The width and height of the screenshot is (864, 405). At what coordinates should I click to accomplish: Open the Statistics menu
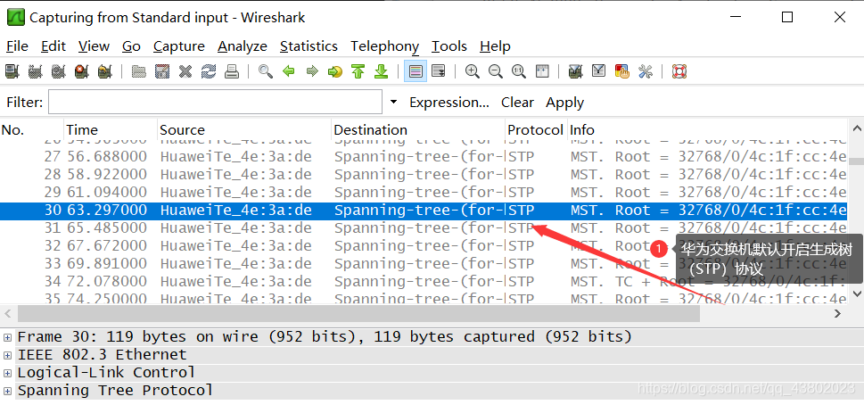(309, 46)
